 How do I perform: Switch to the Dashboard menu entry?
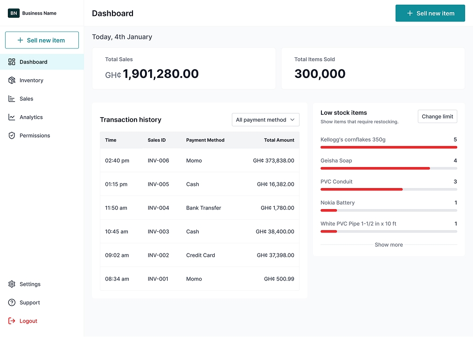33,62
